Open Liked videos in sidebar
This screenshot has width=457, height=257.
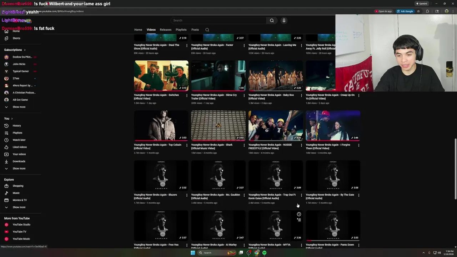click(20, 147)
